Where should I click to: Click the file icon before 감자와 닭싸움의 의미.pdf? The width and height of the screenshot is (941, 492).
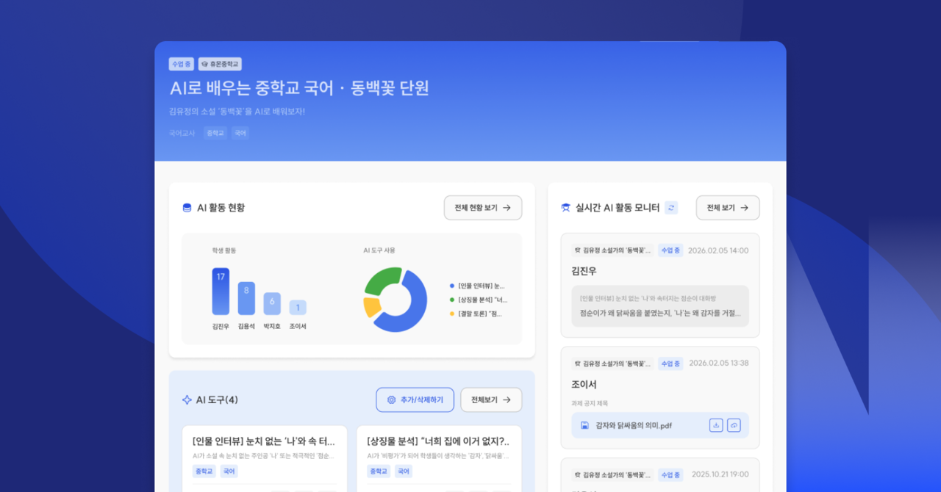(584, 425)
